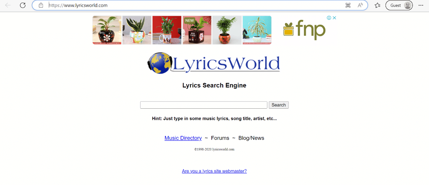429x185 pixels.
Task: Refresh the current page
Action: tap(22, 5)
